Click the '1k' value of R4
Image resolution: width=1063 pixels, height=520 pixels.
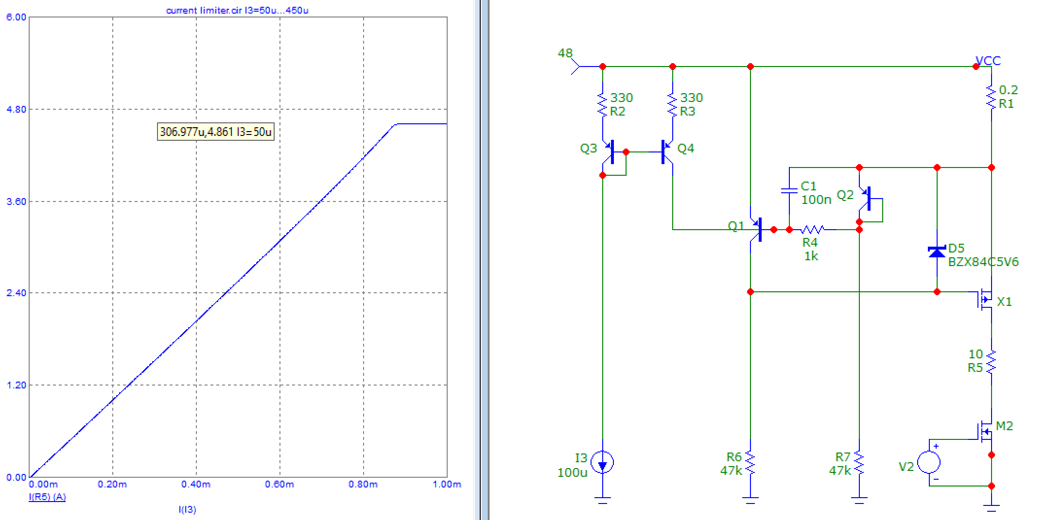[x=811, y=256]
